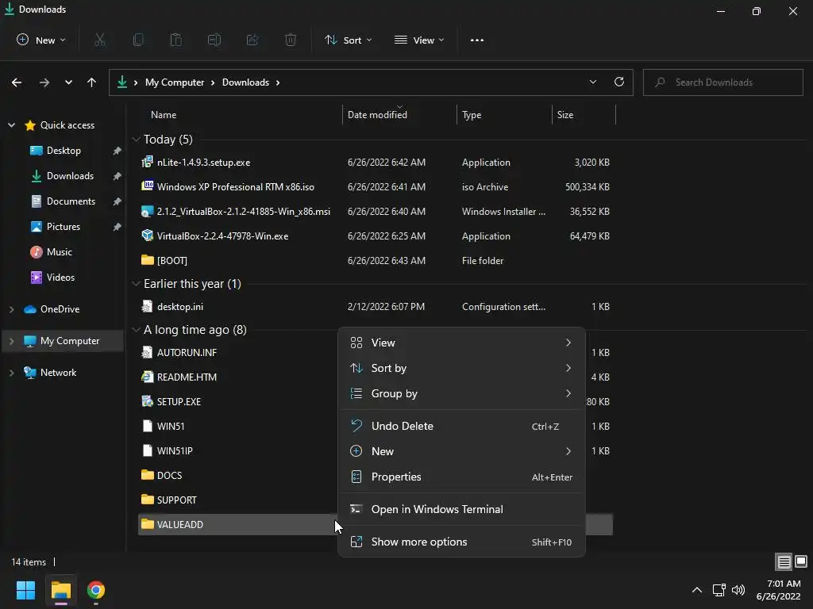Open Desktop in Quick access

64,151
